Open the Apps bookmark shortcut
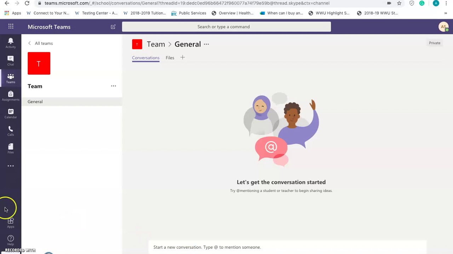 tap(13, 13)
